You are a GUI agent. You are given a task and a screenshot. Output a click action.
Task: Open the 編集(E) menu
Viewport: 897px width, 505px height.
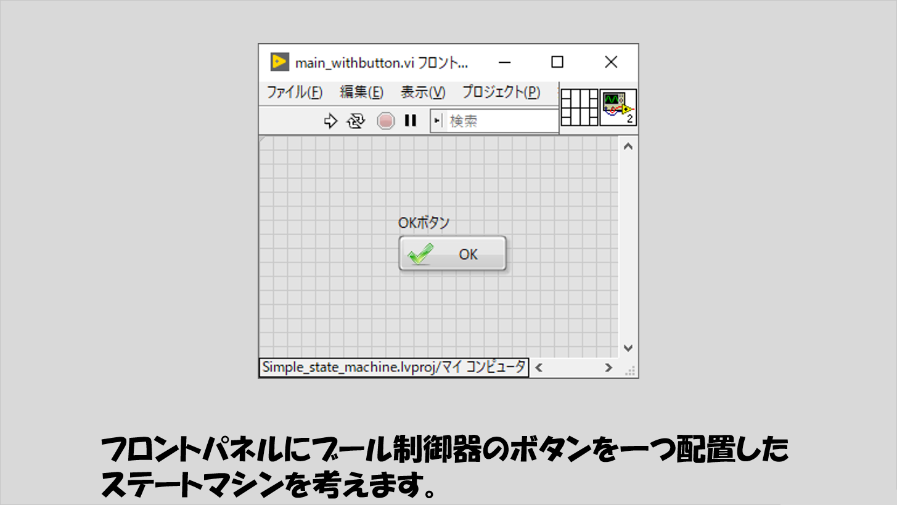(361, 92)
